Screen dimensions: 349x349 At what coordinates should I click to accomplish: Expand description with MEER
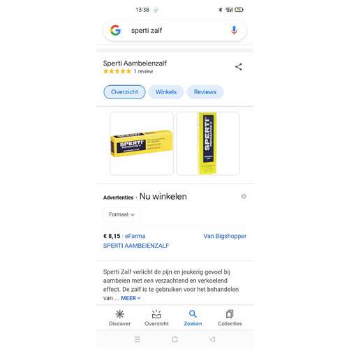pos(131,298)
